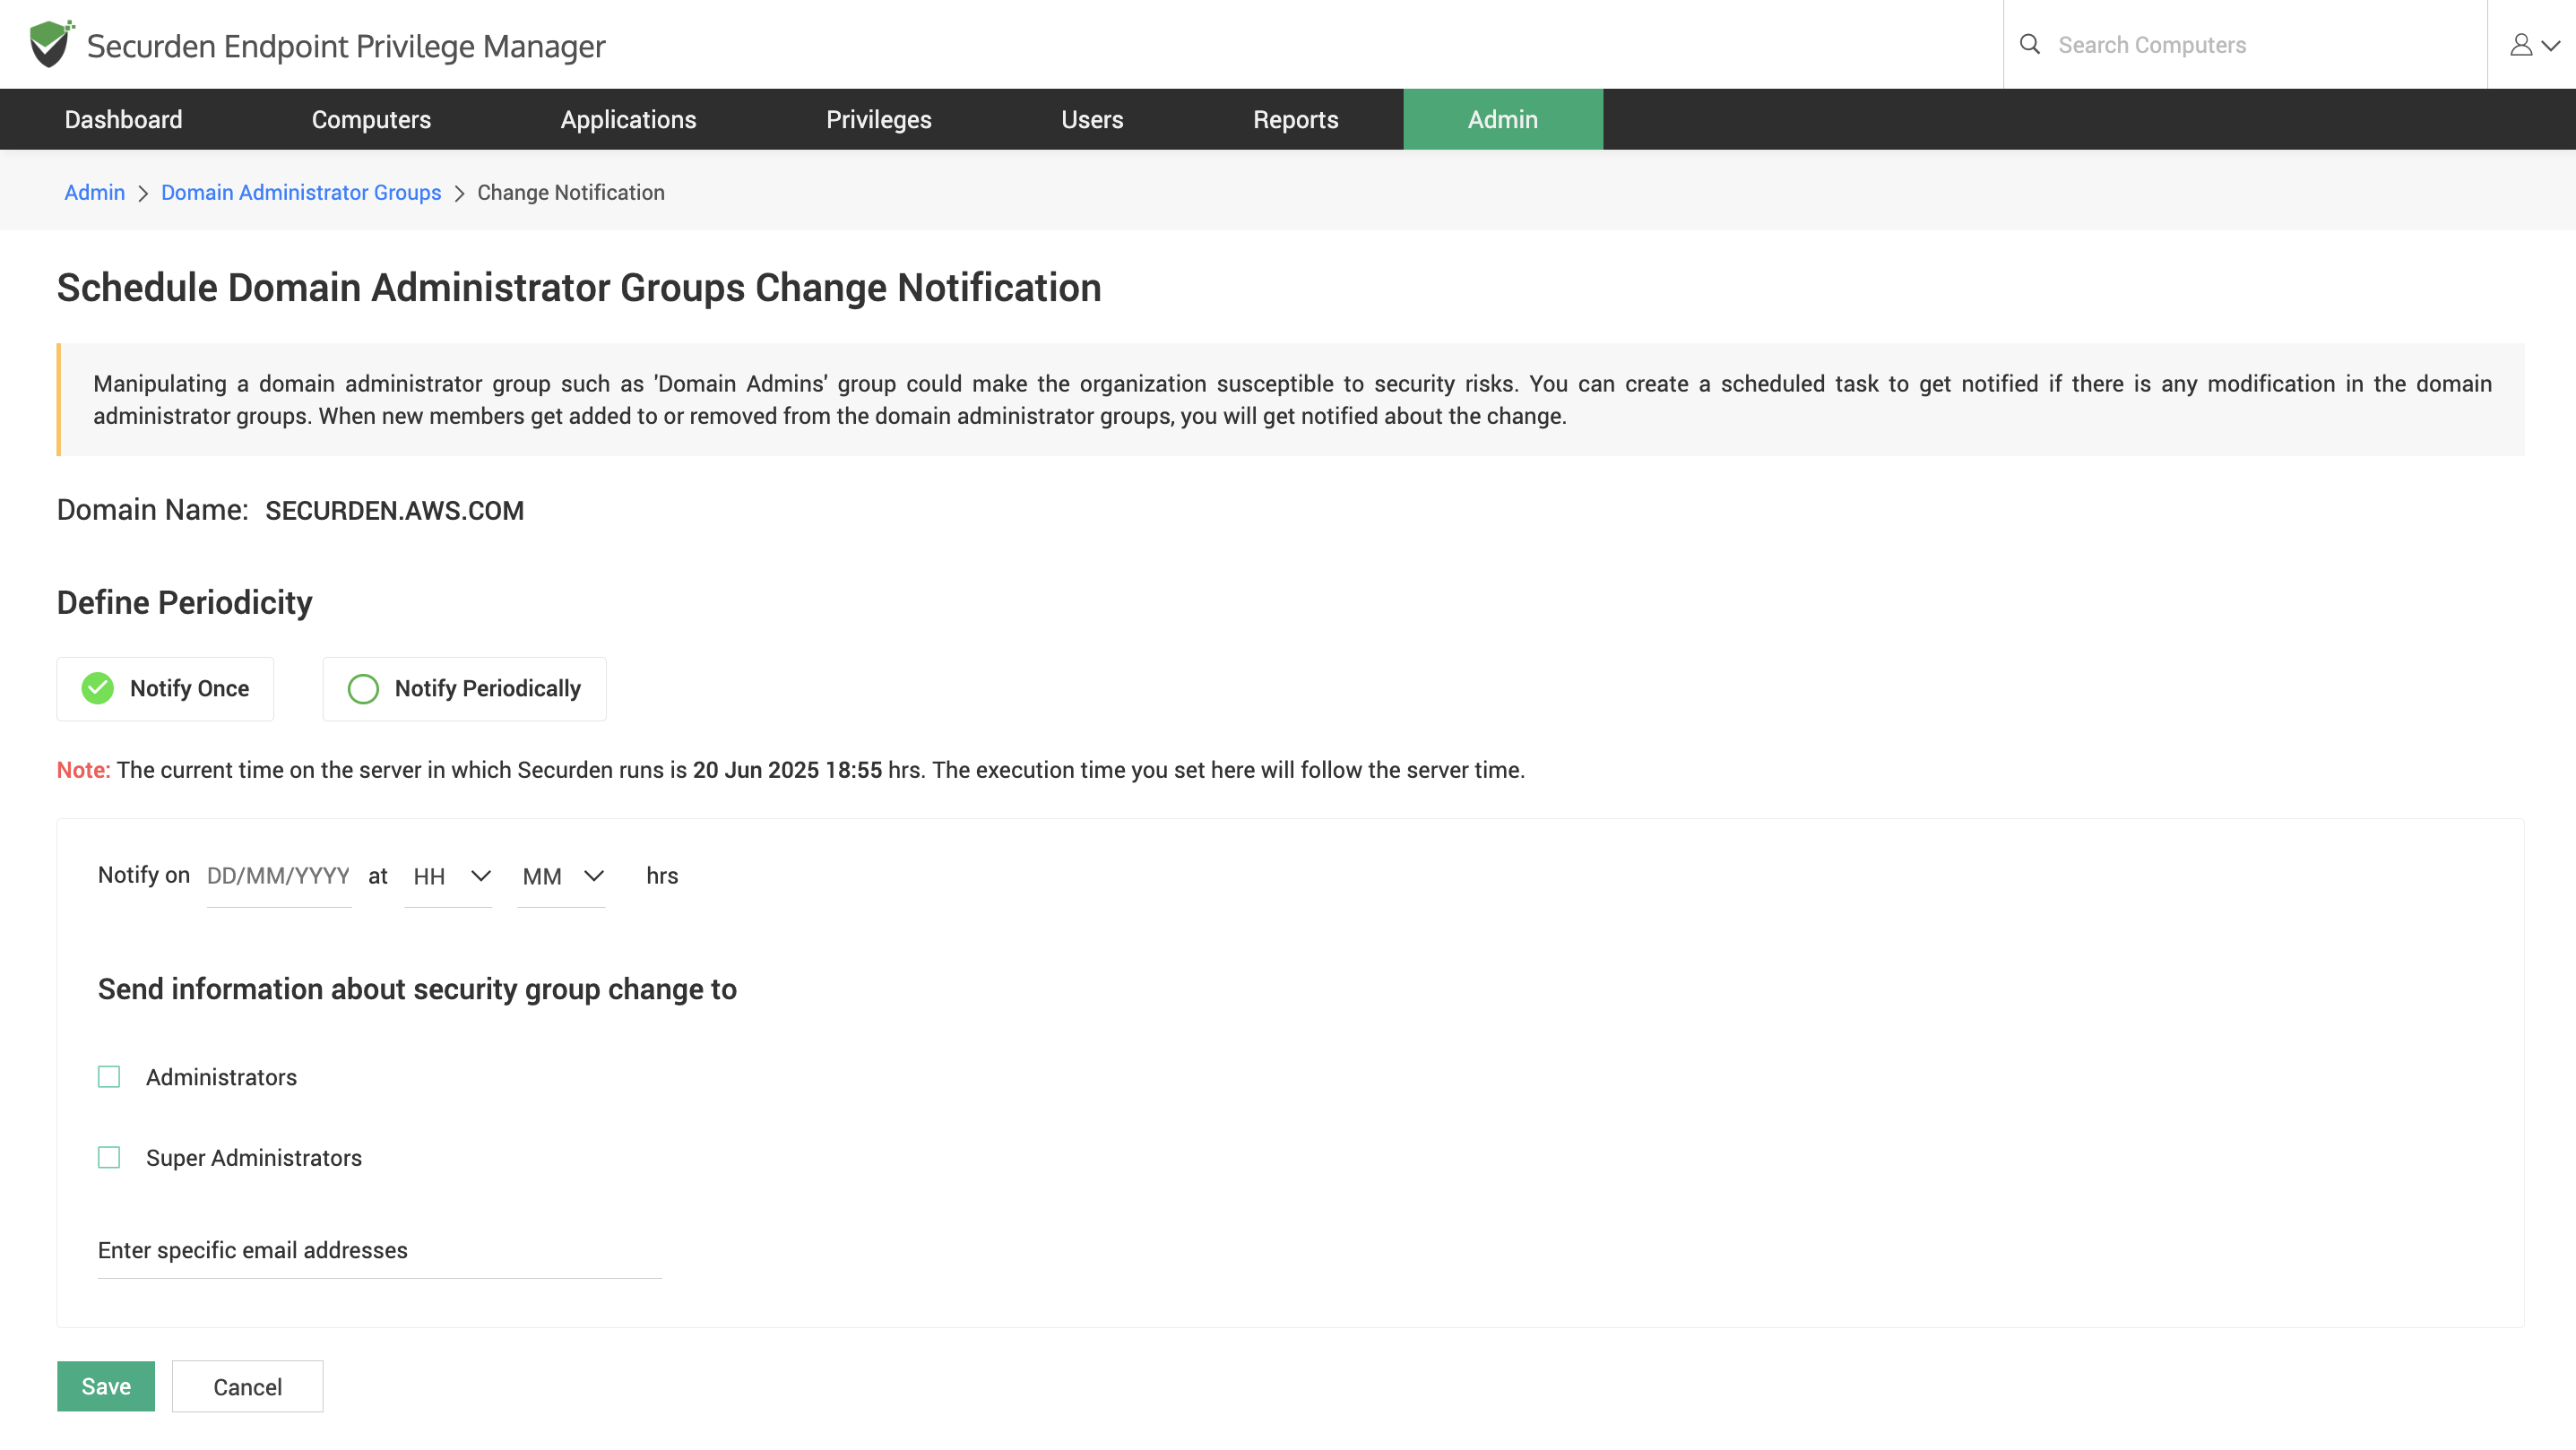The image size is (2576, 1450).
Task: Click the Securden Endpoint Privilege Manager title
Action: pos(346,46)
